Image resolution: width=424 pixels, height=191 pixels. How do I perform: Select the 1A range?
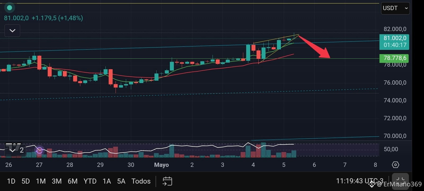(107, 181)
